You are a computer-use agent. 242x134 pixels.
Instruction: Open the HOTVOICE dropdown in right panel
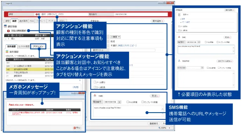[195, 68]
